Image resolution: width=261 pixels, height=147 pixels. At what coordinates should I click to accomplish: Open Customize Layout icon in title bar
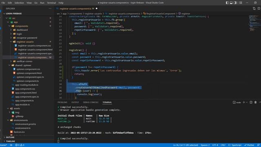pos(241,3)
